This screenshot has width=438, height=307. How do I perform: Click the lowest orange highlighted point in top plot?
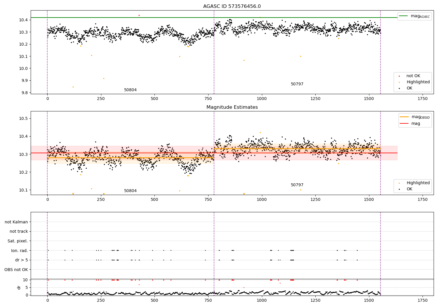(73, 87)
